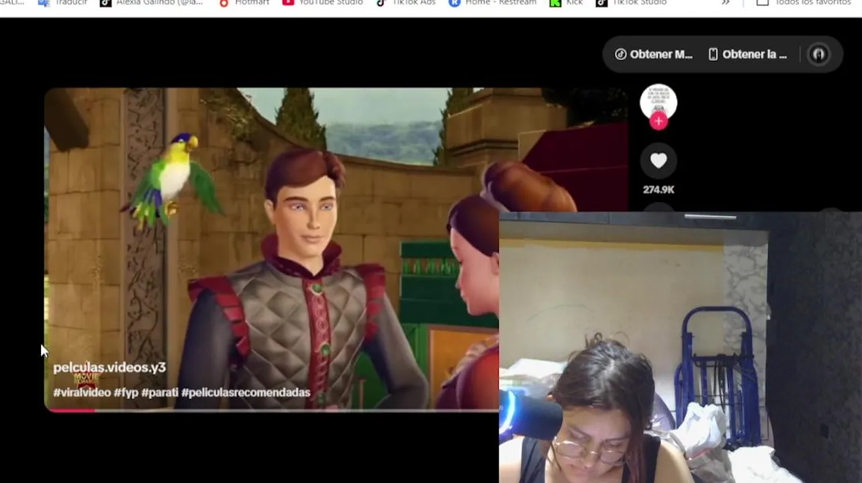862x483 pixels.
Task: Open the Alexia Galindo TikTok bookmark
Action: tap(151, 3)
